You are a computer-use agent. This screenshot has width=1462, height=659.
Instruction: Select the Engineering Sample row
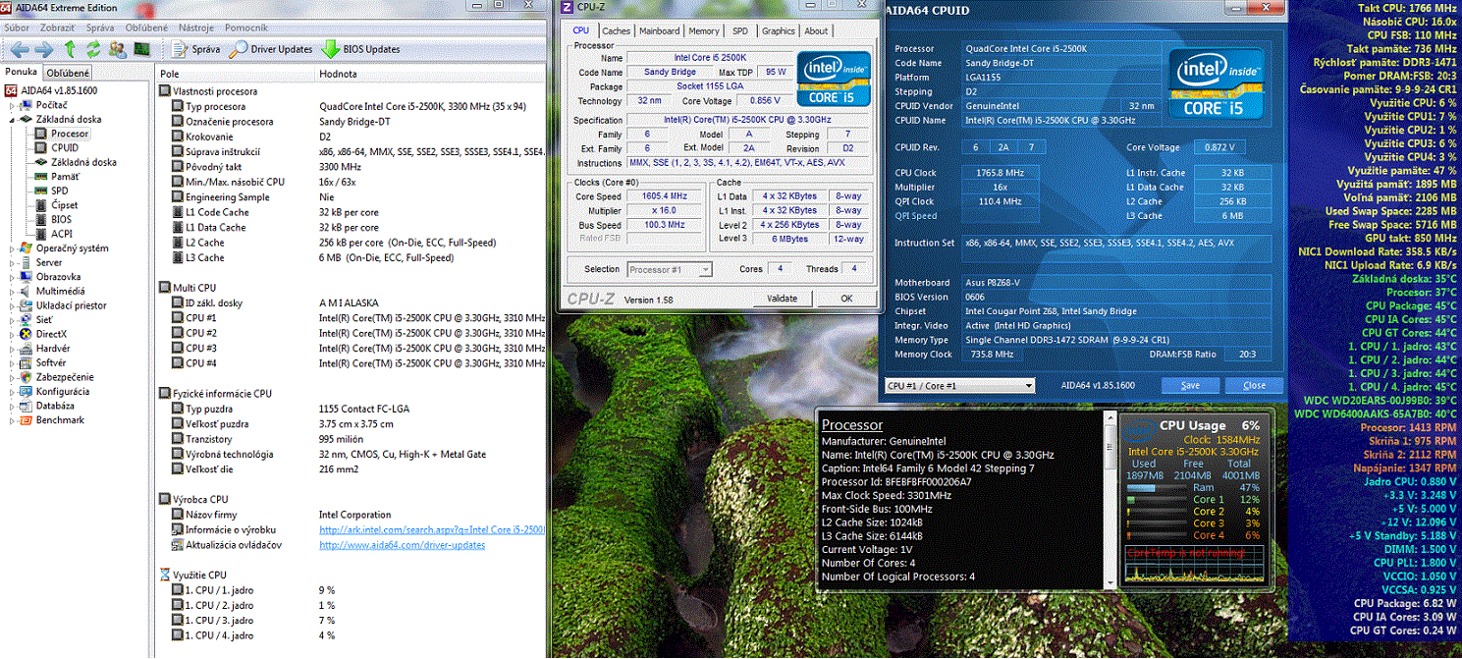click(x=351, y=197)
